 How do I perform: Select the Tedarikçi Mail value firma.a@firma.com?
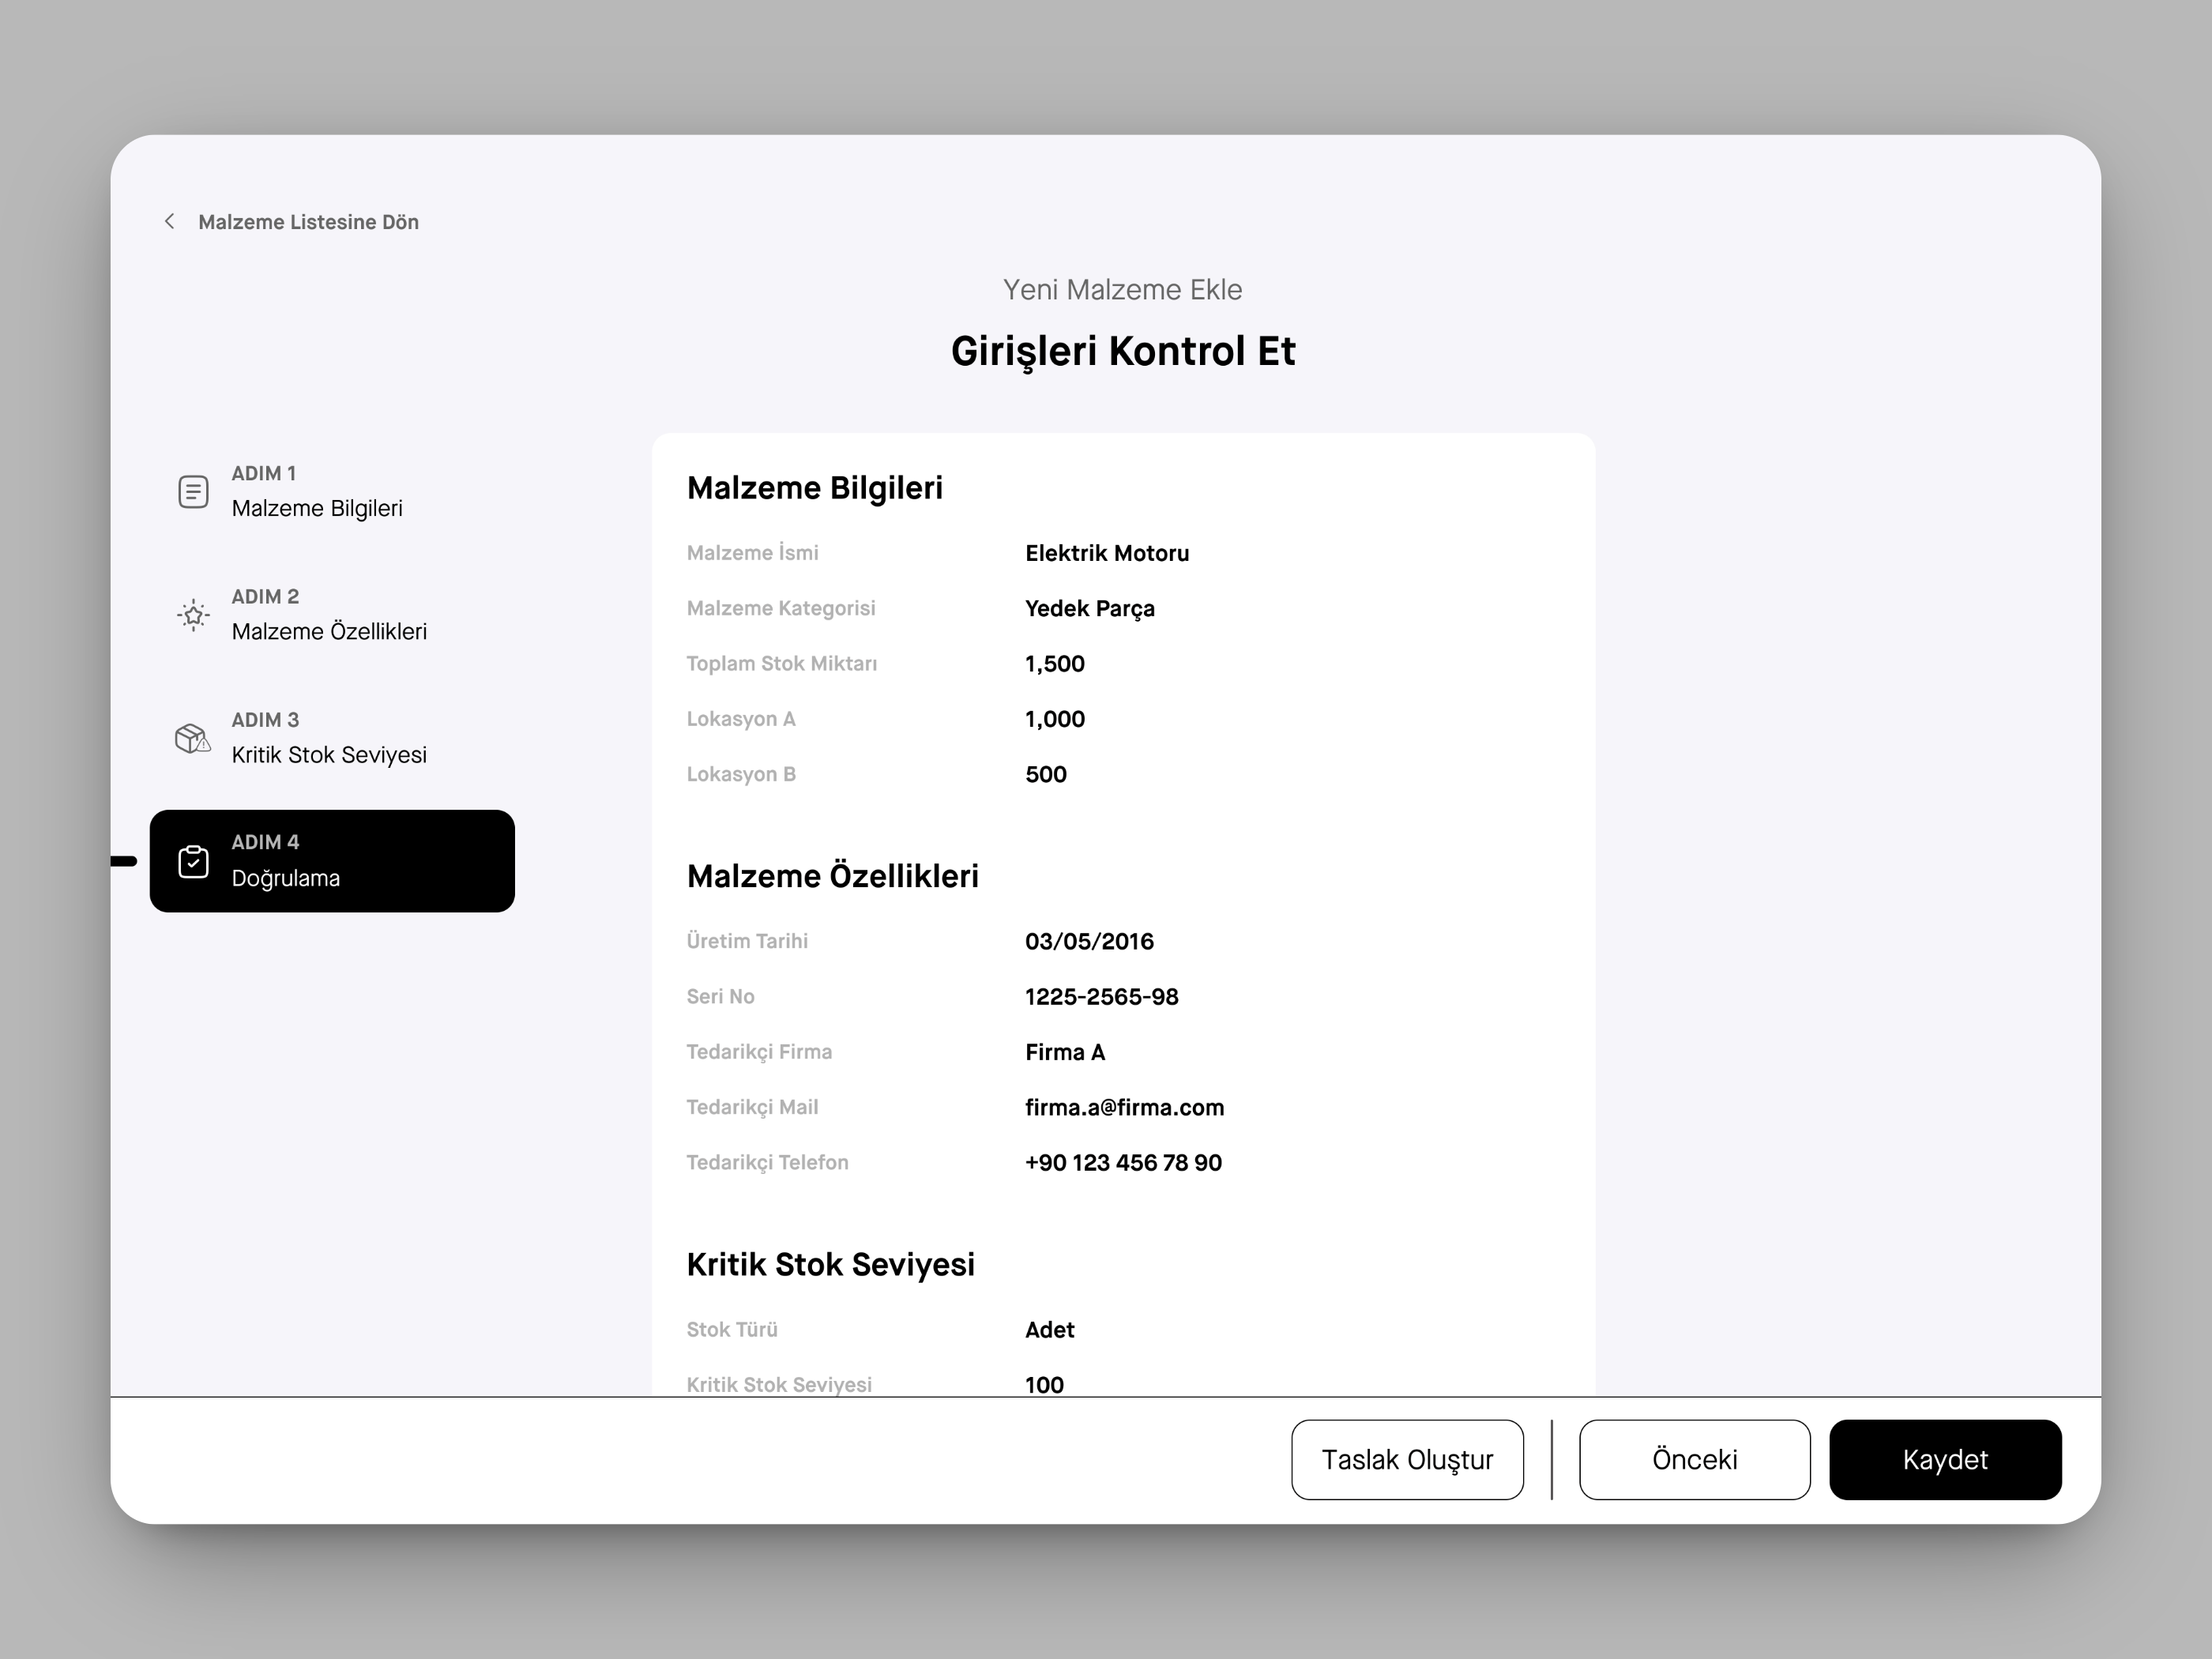[1124, 1107]
